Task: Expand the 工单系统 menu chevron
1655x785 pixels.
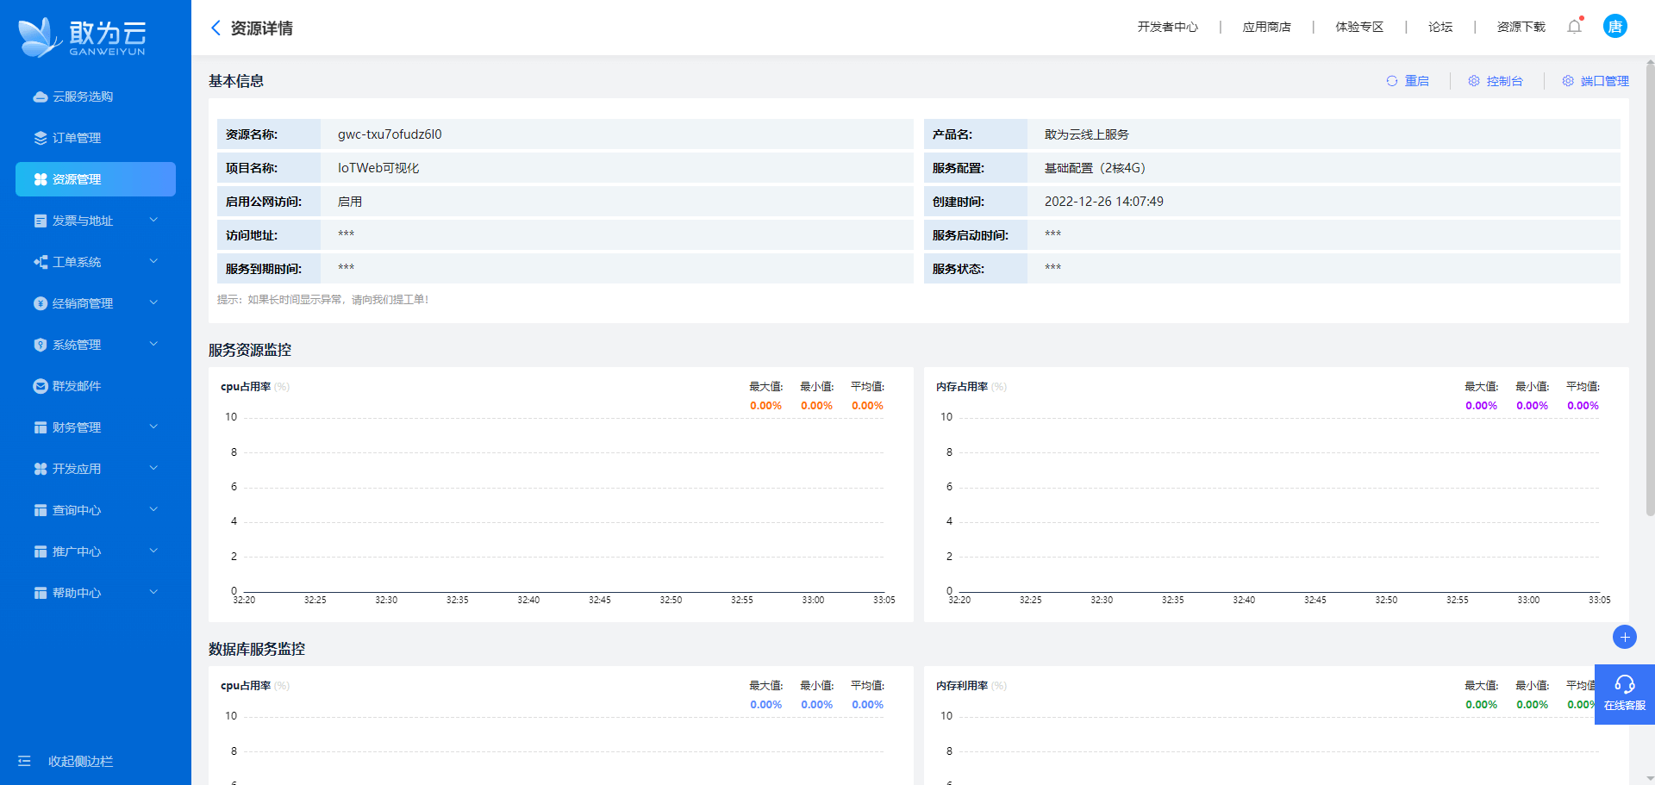Action: tap(153, 262)
